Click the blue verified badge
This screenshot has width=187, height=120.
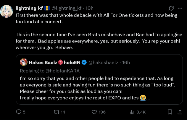coord(84,62)
